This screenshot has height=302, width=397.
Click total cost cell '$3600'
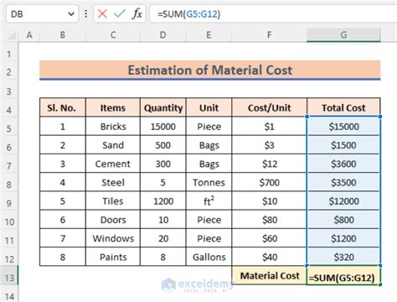pos(343,164)
